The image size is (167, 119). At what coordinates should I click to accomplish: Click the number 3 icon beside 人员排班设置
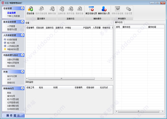coord(5,46)
